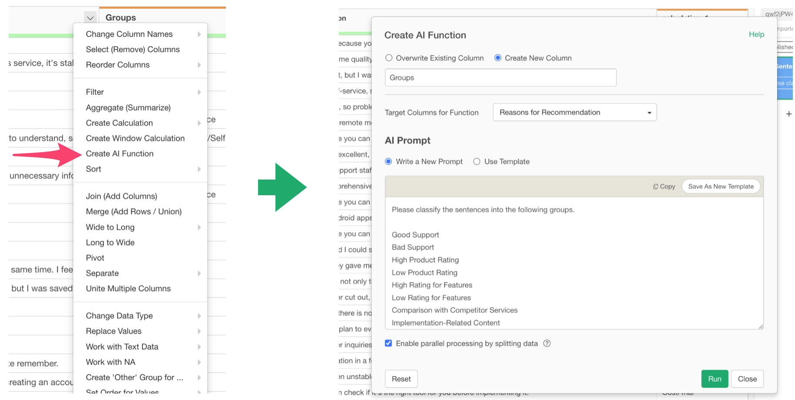
Task: Open the Wide to Long submenu
Action: click(140, 227)
